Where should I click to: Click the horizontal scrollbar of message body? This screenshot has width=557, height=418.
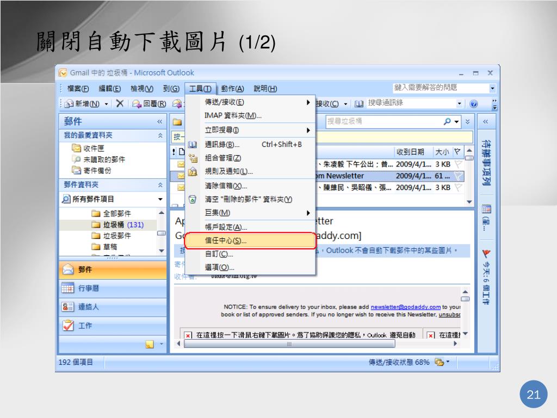(289, 344)
